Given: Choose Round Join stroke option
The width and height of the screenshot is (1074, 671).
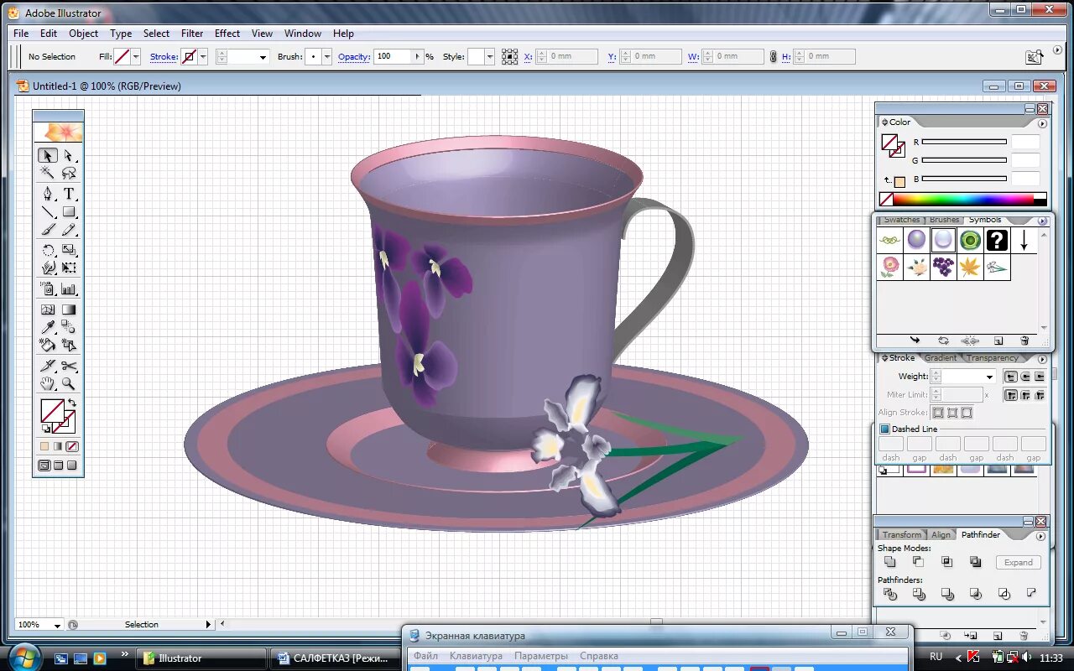Looking at the screenshot, I should (x=1025, y=394).
